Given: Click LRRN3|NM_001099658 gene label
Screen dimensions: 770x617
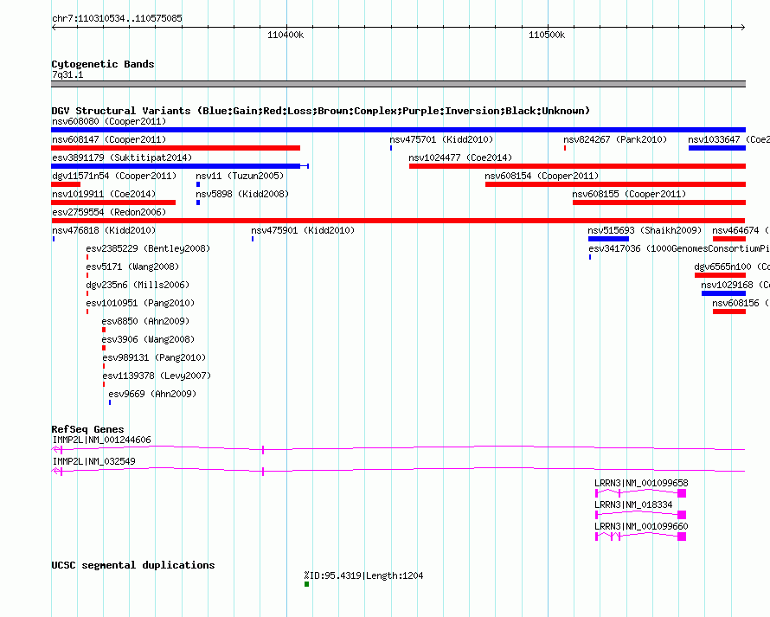Looking at the screenshot, I should click(641, 483).
